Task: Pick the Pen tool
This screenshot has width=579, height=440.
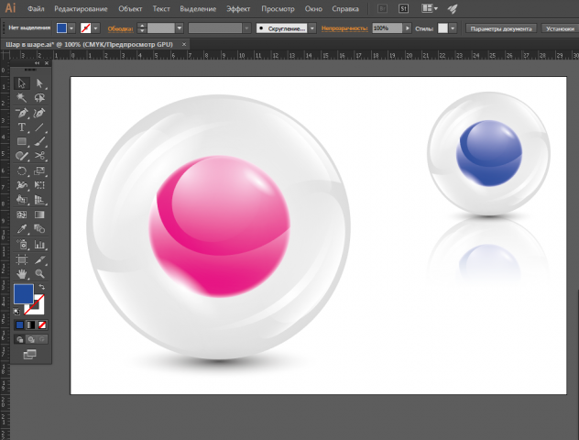Action: 22,113
